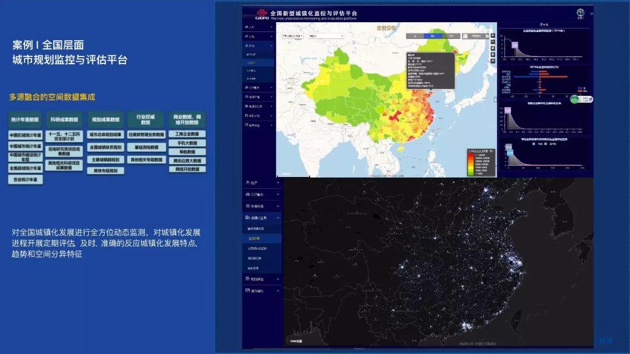
Task: Open the first dropdown above the colored map
Action: tap(292, 36)
